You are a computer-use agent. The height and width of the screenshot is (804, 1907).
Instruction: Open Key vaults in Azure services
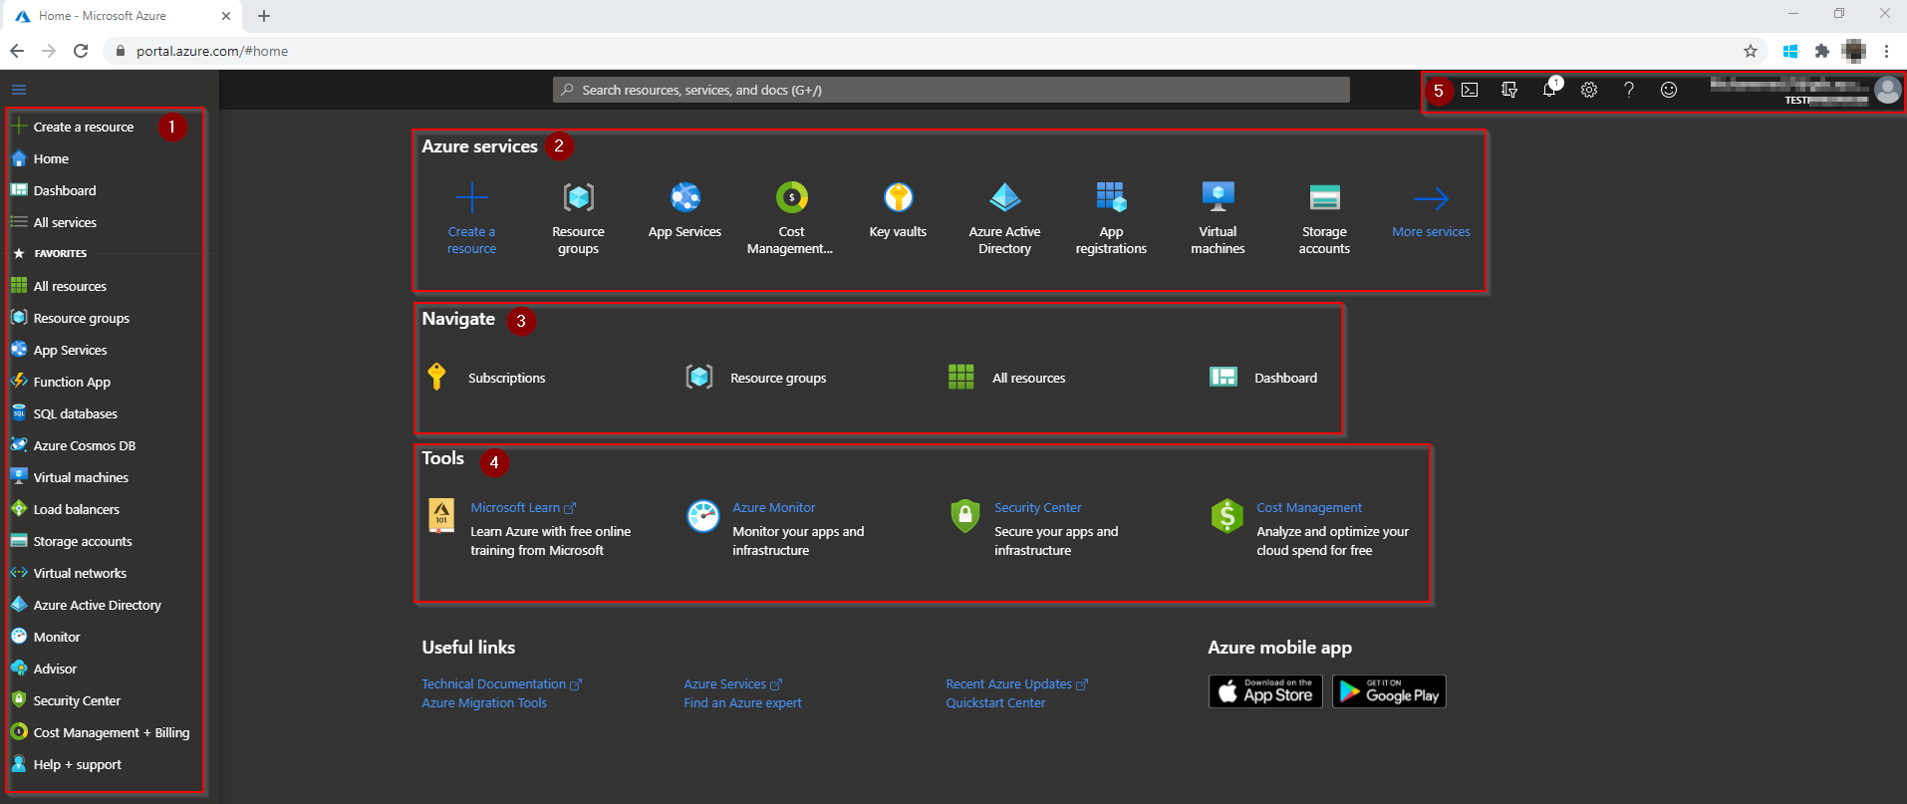pyautogui.click(x=898, y=211)
